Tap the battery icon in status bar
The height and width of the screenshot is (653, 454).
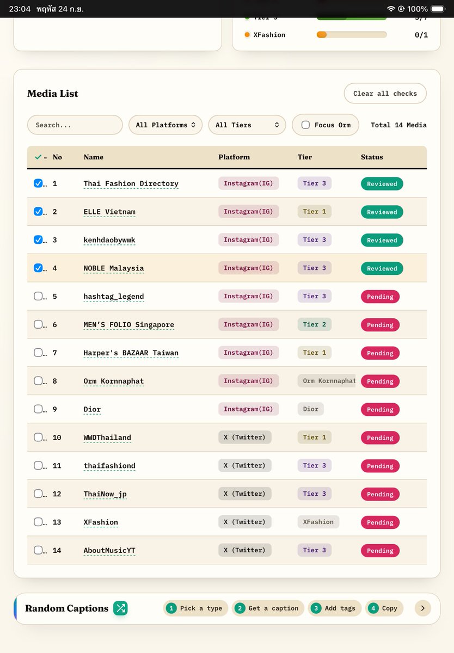tap(438, 9)
